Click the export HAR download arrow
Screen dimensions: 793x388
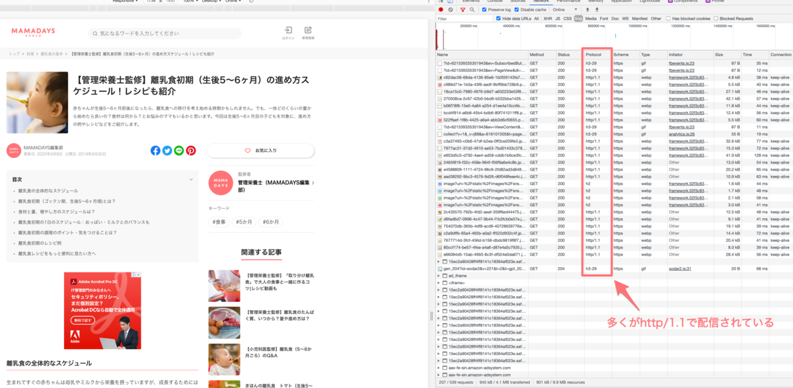point(597,10)
